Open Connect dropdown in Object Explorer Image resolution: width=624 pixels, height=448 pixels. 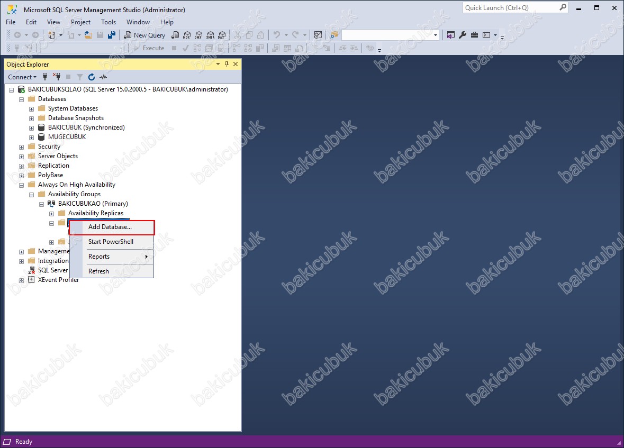point(22,77)
